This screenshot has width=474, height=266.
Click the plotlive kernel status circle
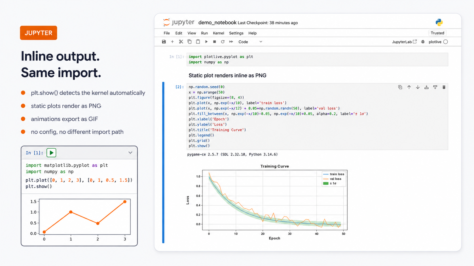(x=446, y=42)
